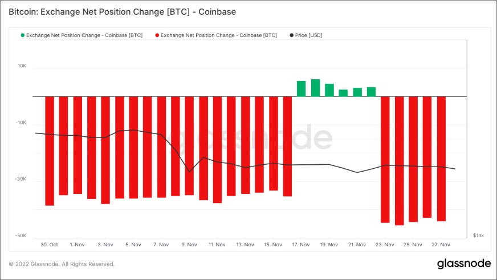Select the deepest red bar near 24 Nov
The width and height of the screenshot is (497, 280).
[399, 161]
